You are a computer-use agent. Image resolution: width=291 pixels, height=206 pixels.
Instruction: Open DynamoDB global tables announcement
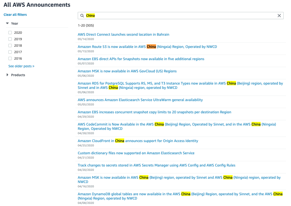tap(180, 194)
